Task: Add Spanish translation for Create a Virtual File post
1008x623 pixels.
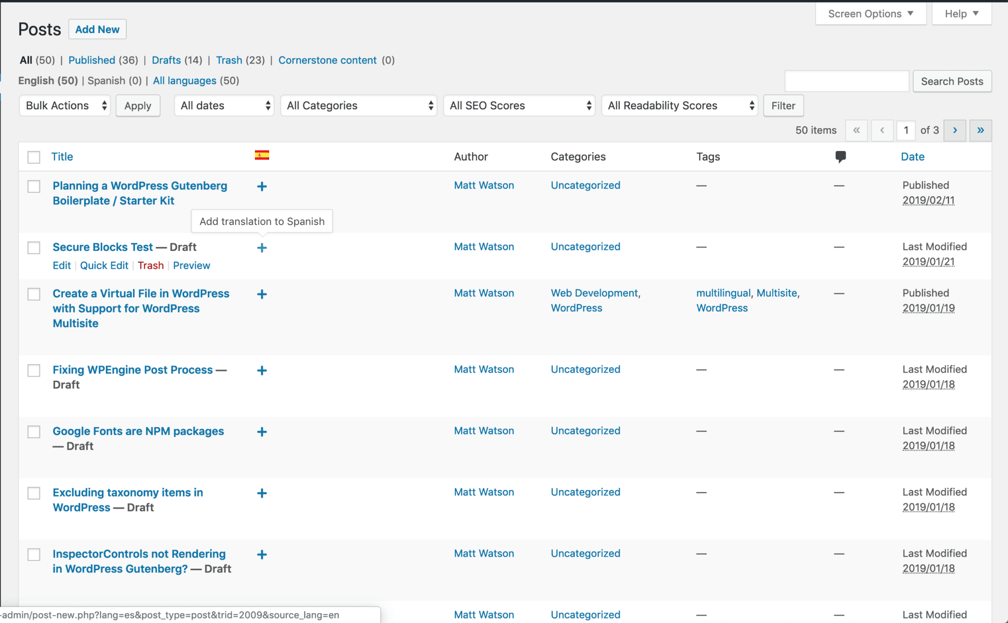Action: pyautogui.click(x=262, y=294)
